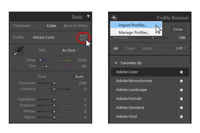200x133 pixels.
Task: Switch Treatment to Black & White
Action: point(75,26)
